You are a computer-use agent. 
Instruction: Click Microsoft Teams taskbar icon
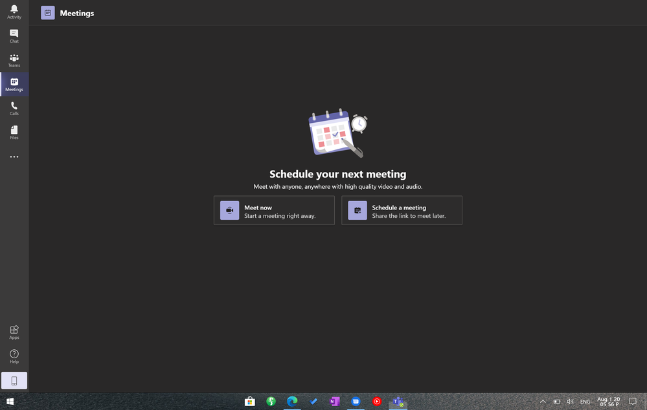(x=398, y=402)
